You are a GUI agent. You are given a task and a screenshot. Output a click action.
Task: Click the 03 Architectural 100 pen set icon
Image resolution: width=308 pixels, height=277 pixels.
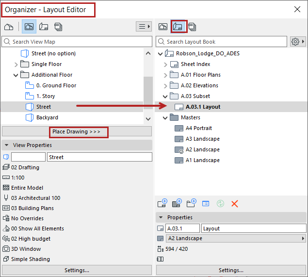pyautogui.click(x=6, y=198)
